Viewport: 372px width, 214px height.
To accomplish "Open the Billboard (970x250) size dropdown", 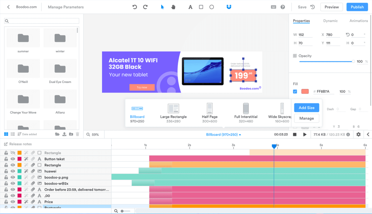I will [223, 134].
